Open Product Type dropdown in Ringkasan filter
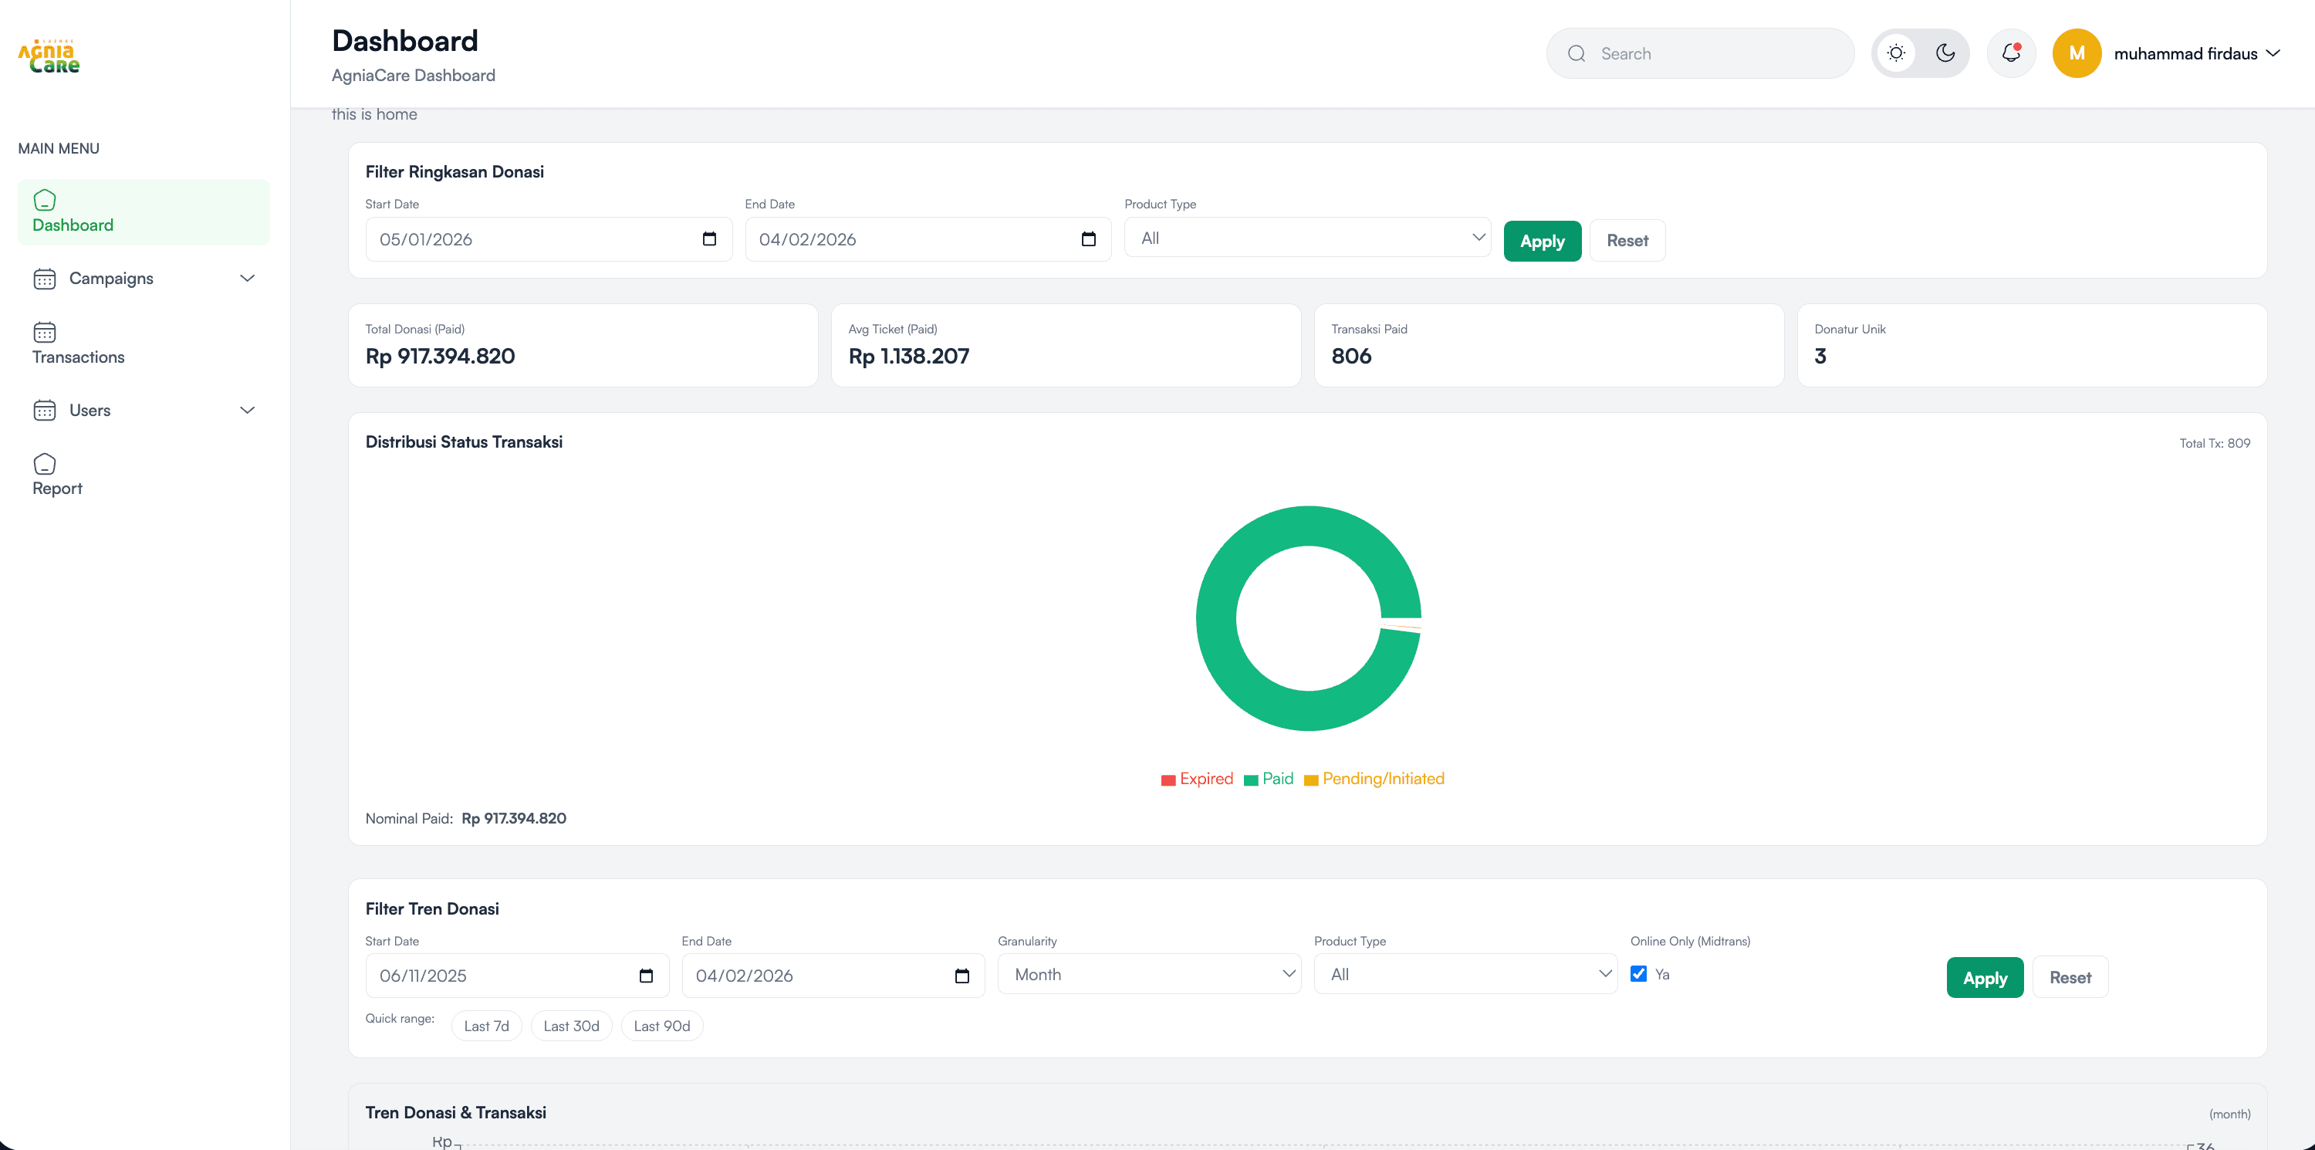This screenshot has width=2315, height=1150. [1306, 238]
